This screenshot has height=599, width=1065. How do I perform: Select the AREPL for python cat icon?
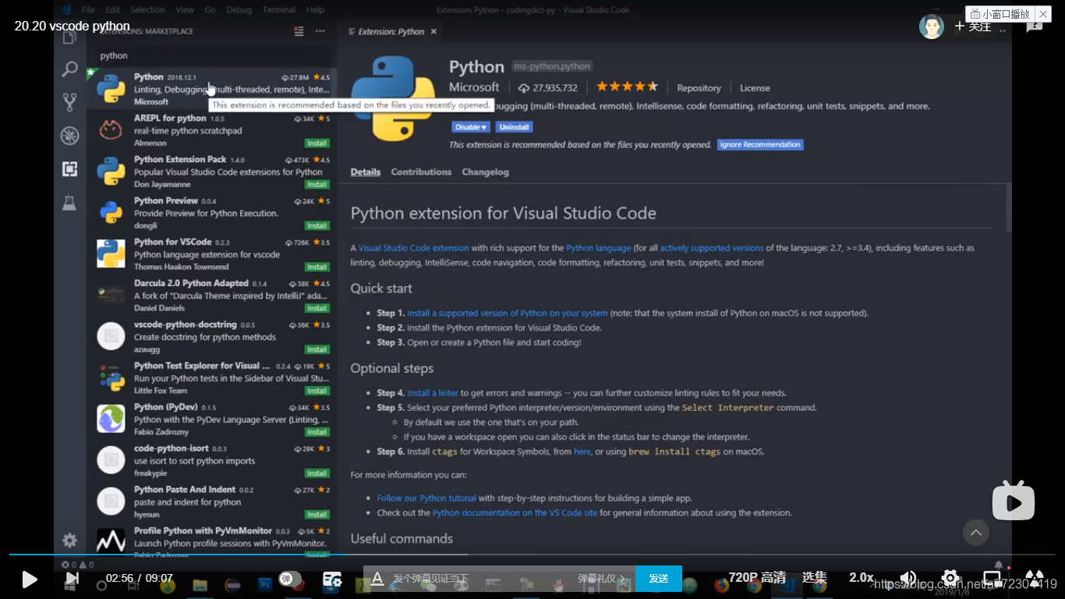pos(111,130)
